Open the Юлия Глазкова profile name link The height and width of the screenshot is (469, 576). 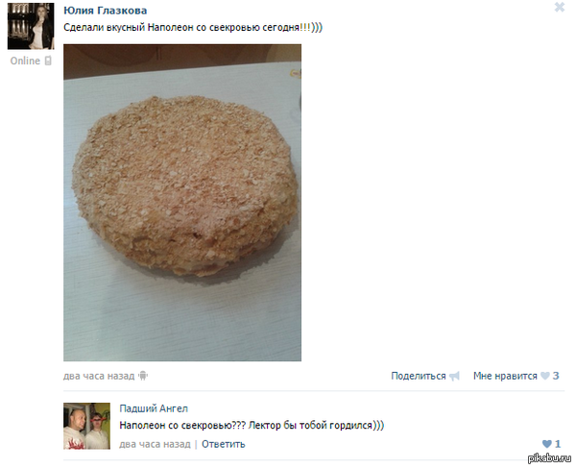tap(105, 11)
